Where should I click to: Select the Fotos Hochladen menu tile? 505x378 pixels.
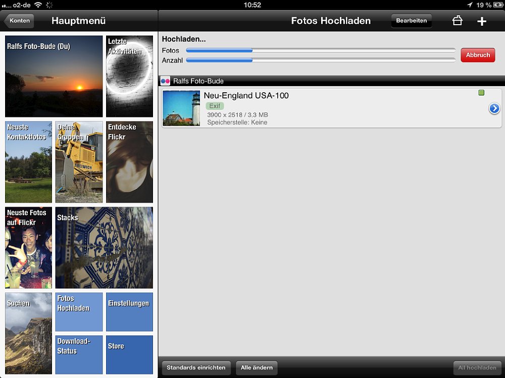pos(79,312)
